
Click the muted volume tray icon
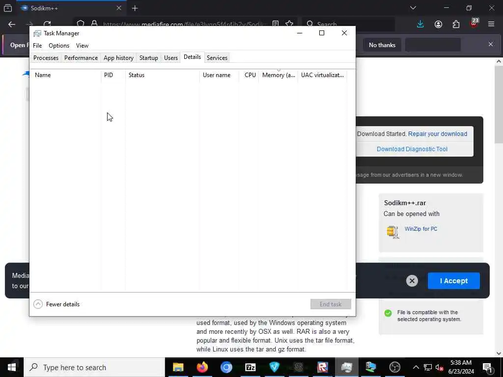tap(439, 367)
